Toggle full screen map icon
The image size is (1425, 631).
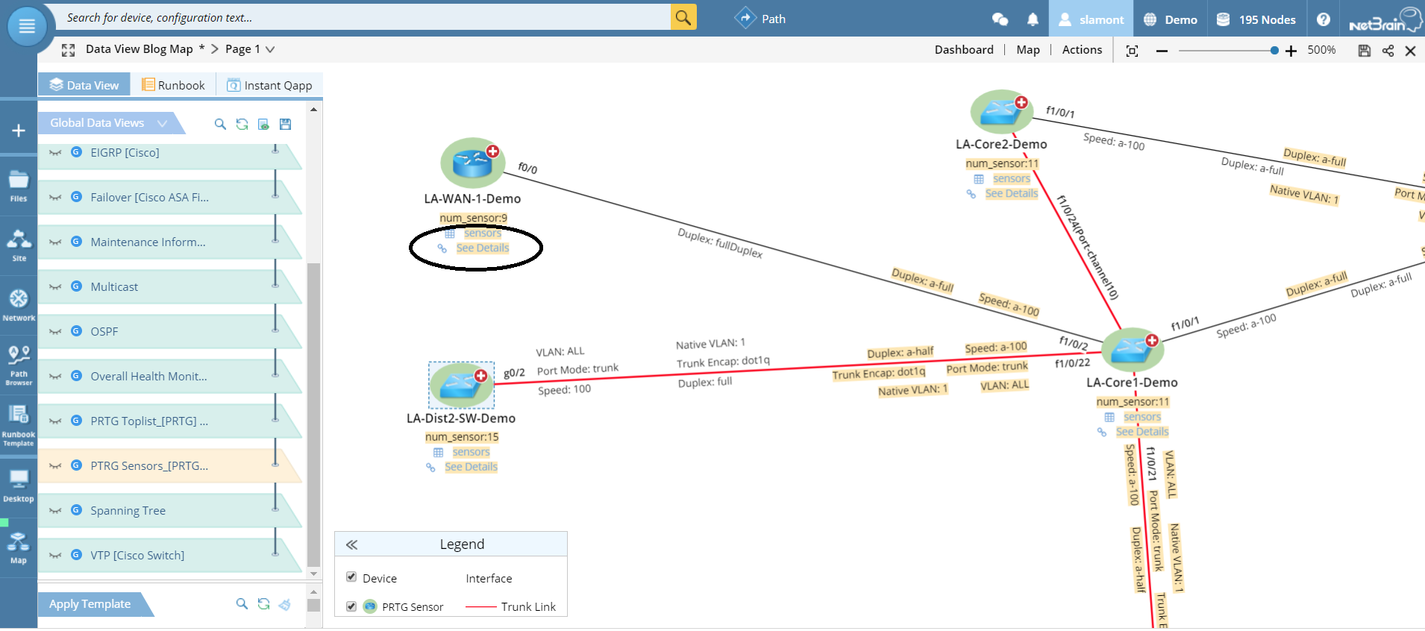(x=69, y=50)
